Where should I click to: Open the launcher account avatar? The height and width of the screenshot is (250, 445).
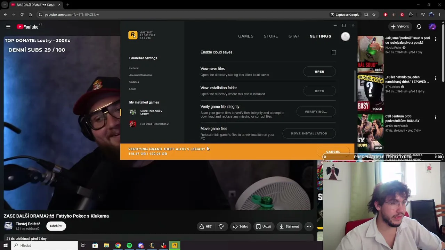[345, 36]
